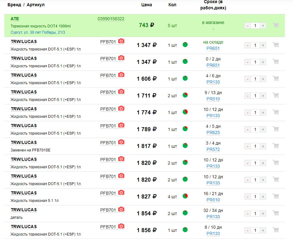Viewport: 293px width, 239px height.
Task: Open camera icon in the '0 / 2 дн' row
Action: tap(121, 58)
